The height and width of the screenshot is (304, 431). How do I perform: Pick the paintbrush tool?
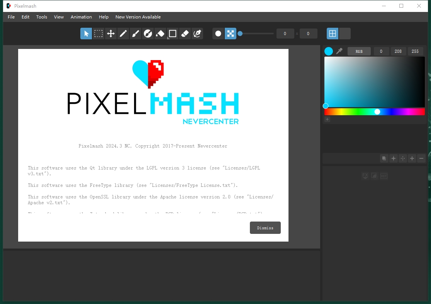coord(136,34)
